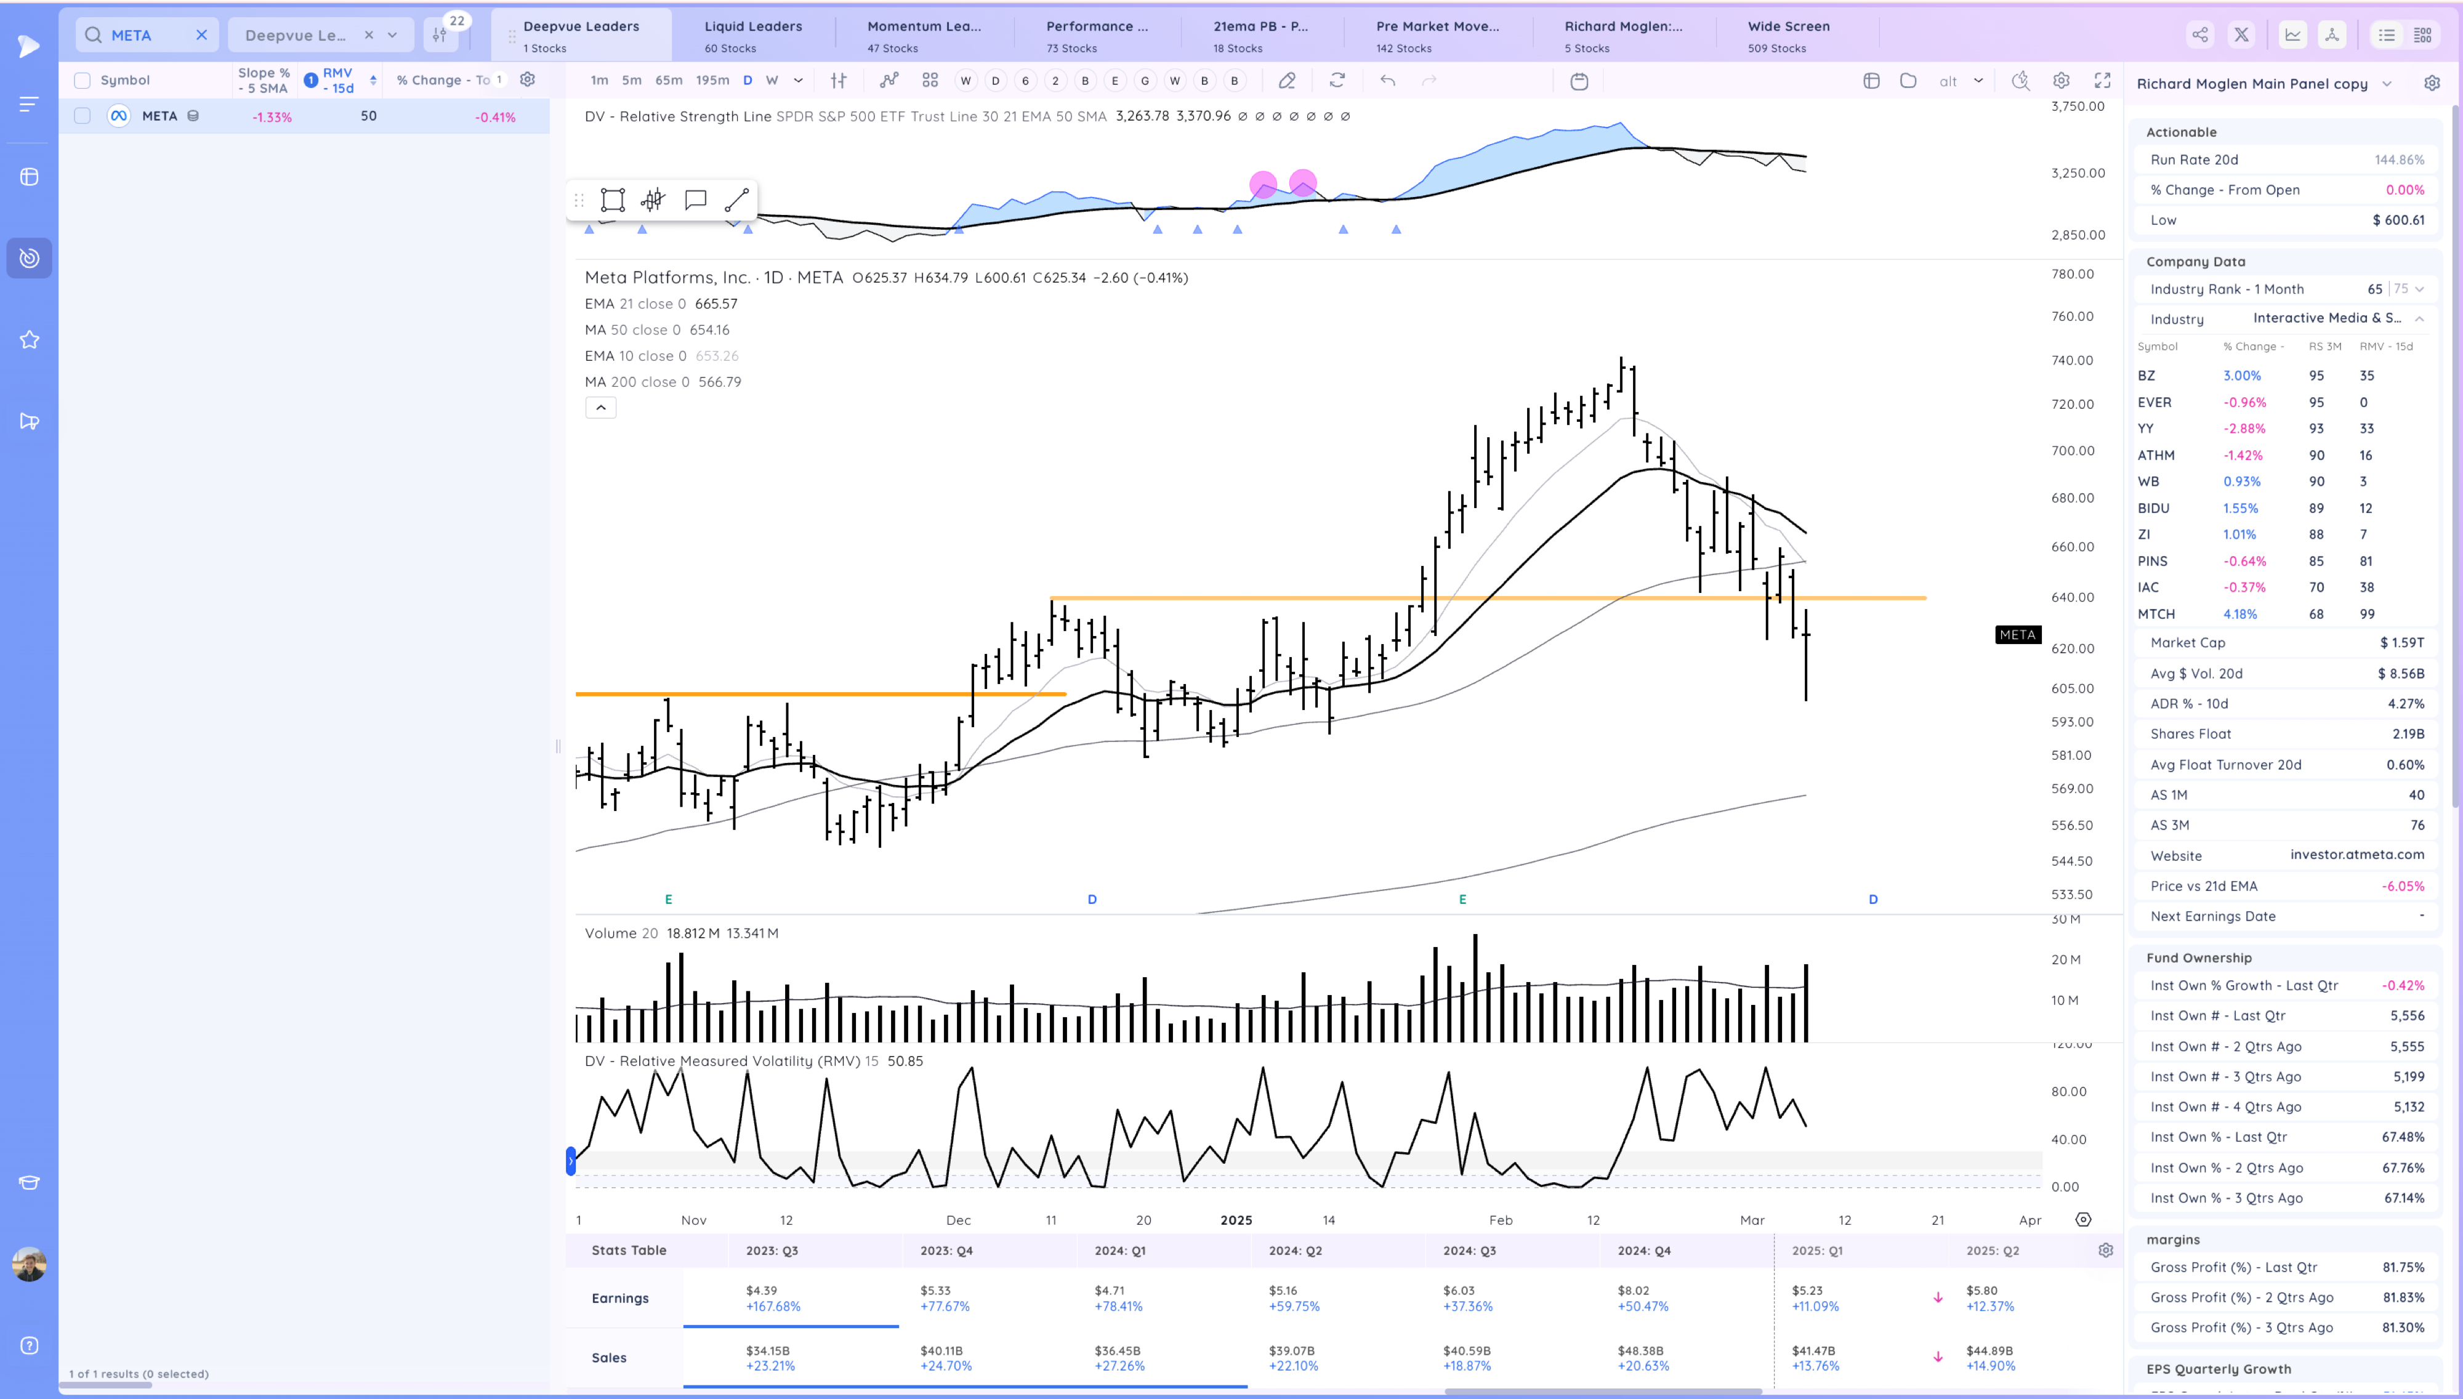Open the help question mark icon
The image size is (2463, 1399).
(29, 1345)
